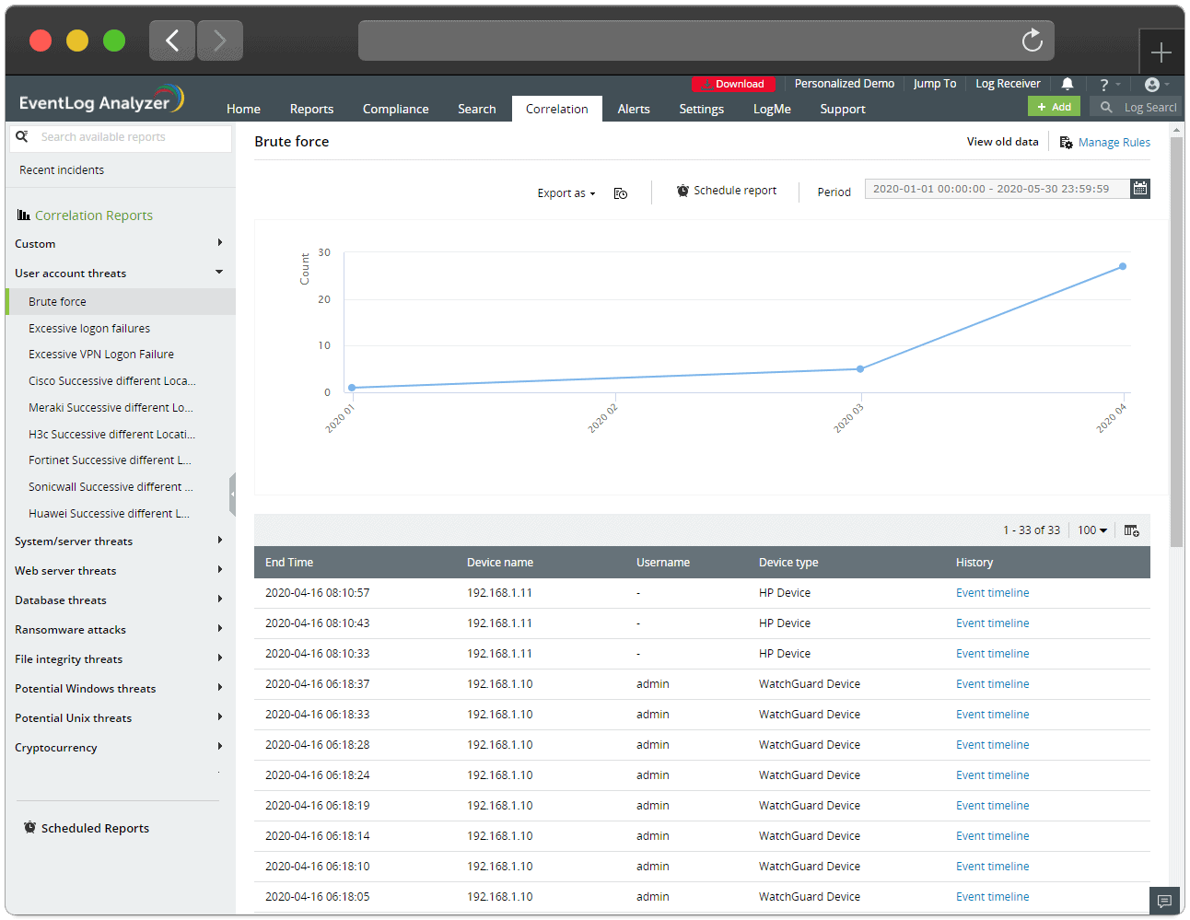The width and height of the screenshot is (1190, 920).
Task: Go to the Compliance tab
Action: tap(396, 109)
